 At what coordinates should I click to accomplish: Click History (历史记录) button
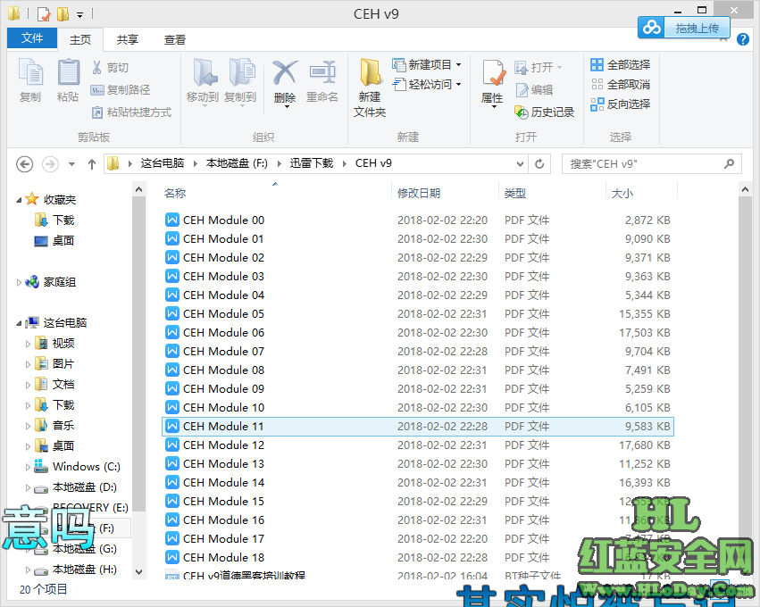[544, 112]
